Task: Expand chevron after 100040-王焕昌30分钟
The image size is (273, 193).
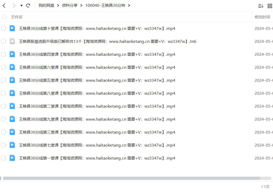Action: 129,5
